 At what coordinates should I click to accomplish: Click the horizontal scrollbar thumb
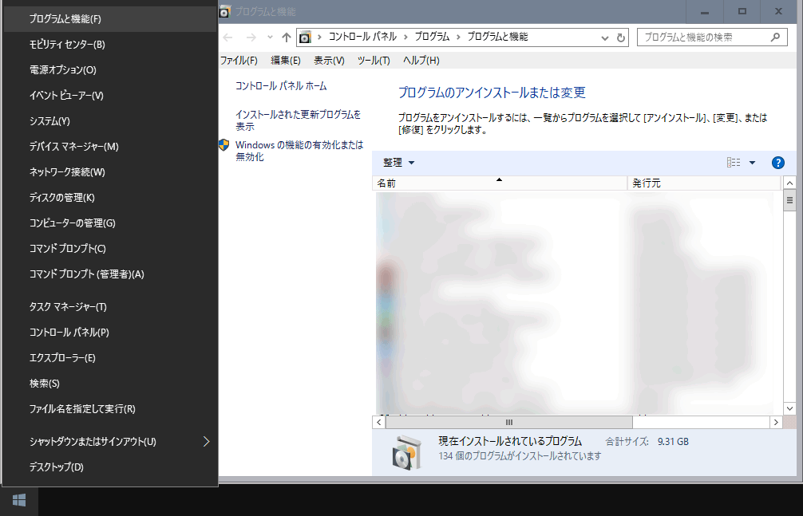pos(508,422)
